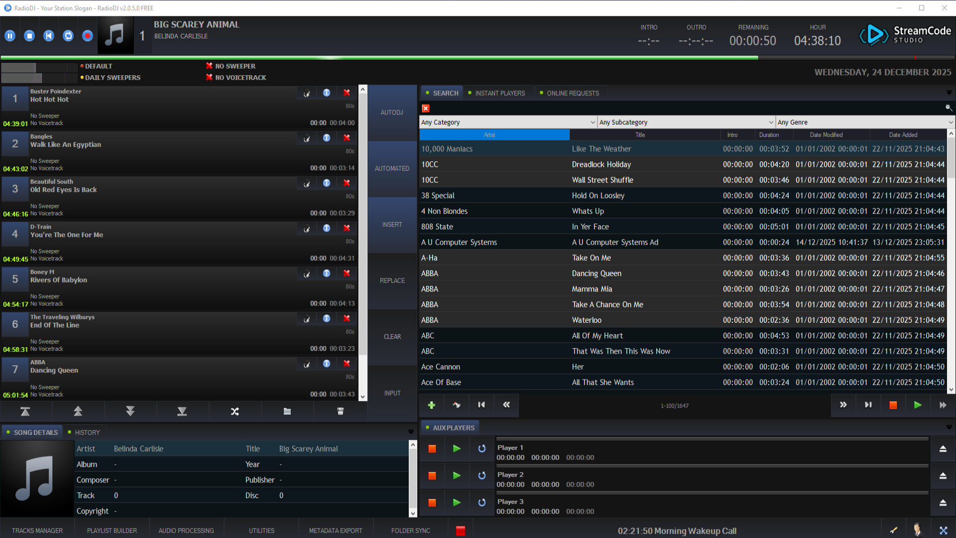Open the PLAYLIST BUILDER
The image size is (956, 538).
pyautogui.click(x=112, y=531)
